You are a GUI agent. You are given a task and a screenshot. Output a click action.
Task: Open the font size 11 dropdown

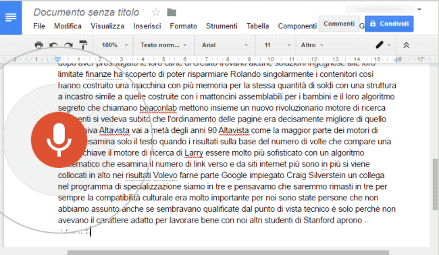[277, 45]
